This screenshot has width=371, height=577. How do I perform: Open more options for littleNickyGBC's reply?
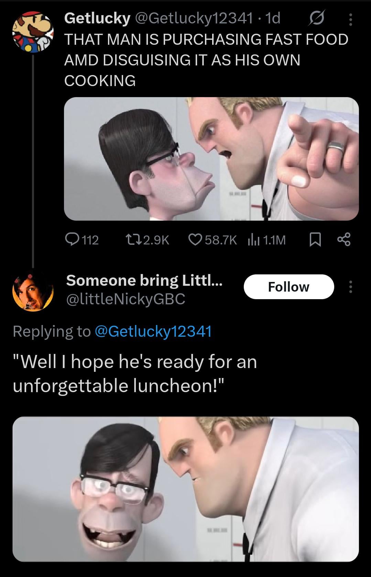tap(350, 287)
